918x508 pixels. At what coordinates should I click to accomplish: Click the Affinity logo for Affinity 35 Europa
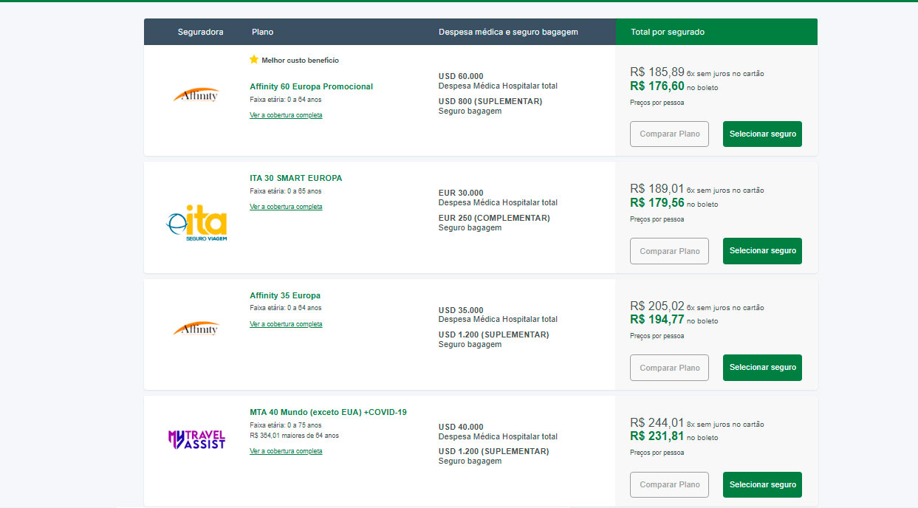point(196,328)
